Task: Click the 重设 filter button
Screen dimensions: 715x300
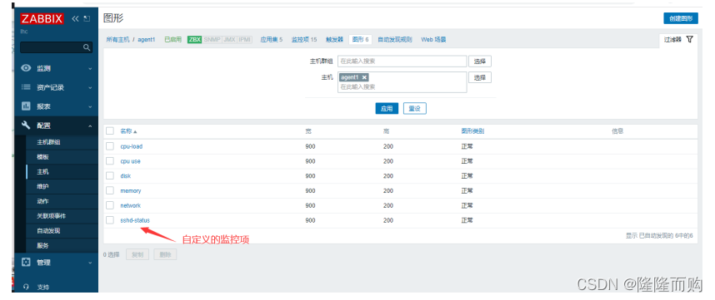Action: tap(414, 109)
